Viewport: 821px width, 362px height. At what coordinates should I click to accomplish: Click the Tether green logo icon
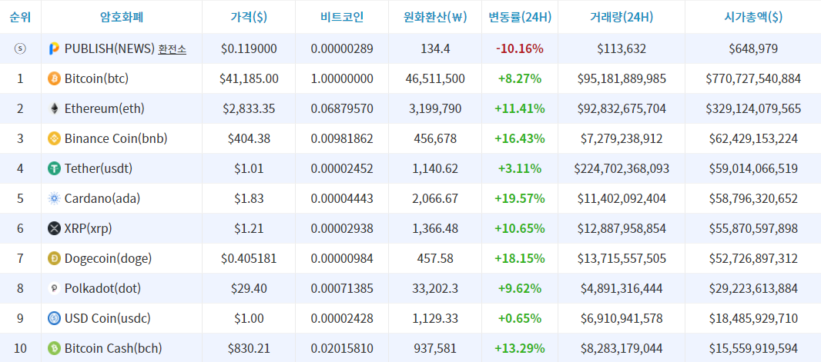pyautogui.click(x=54, y=169)
